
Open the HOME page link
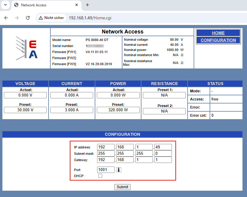pos(218,33)
